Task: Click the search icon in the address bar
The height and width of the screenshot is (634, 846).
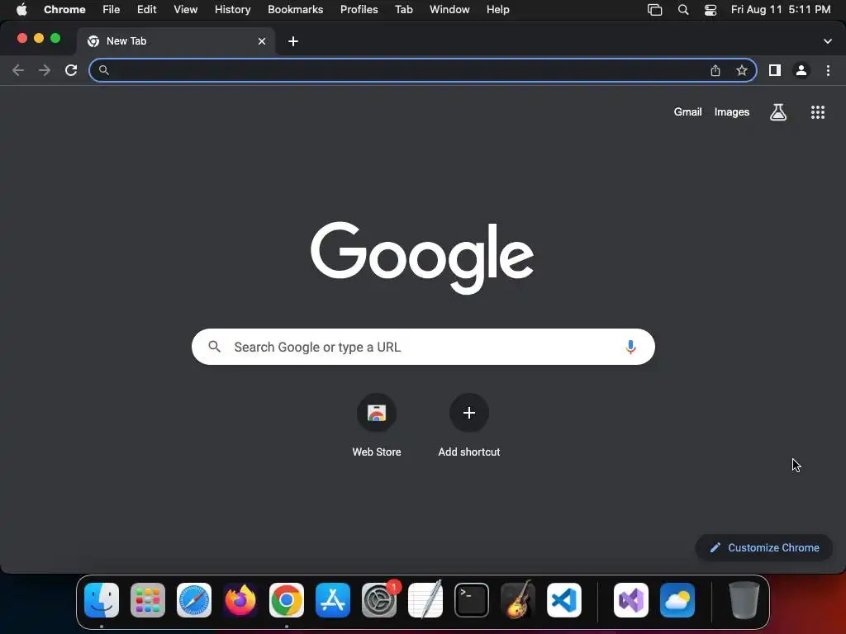Action: [103, 70]
